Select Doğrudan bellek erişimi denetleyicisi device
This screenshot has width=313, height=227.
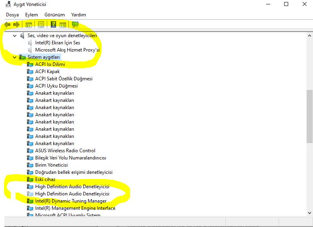pyautogui.click(x=74, y=172)
